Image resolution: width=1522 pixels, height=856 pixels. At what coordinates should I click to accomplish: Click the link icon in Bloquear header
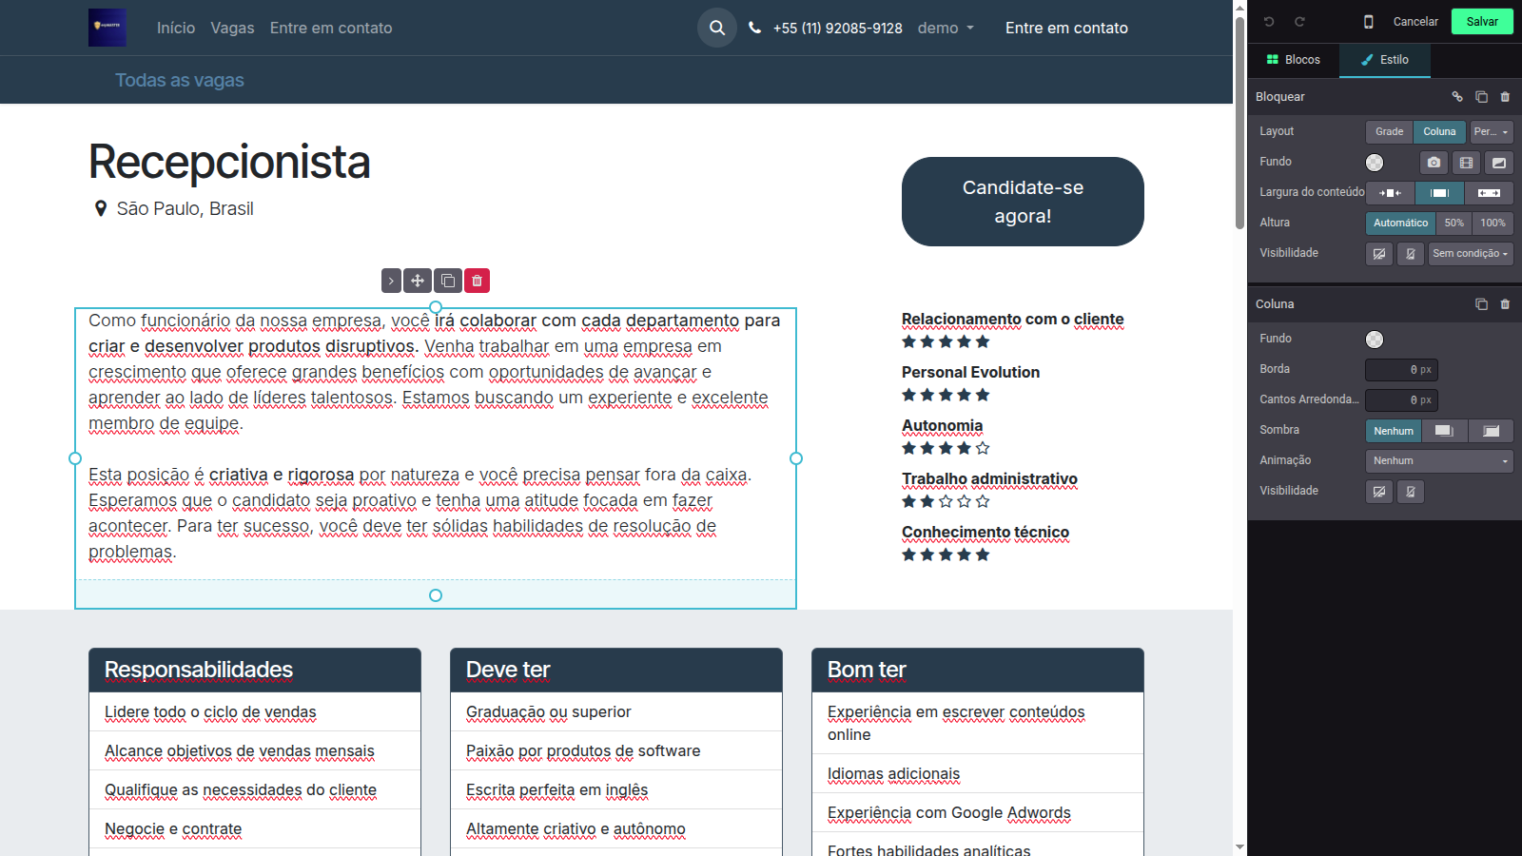click(1457, 97)
